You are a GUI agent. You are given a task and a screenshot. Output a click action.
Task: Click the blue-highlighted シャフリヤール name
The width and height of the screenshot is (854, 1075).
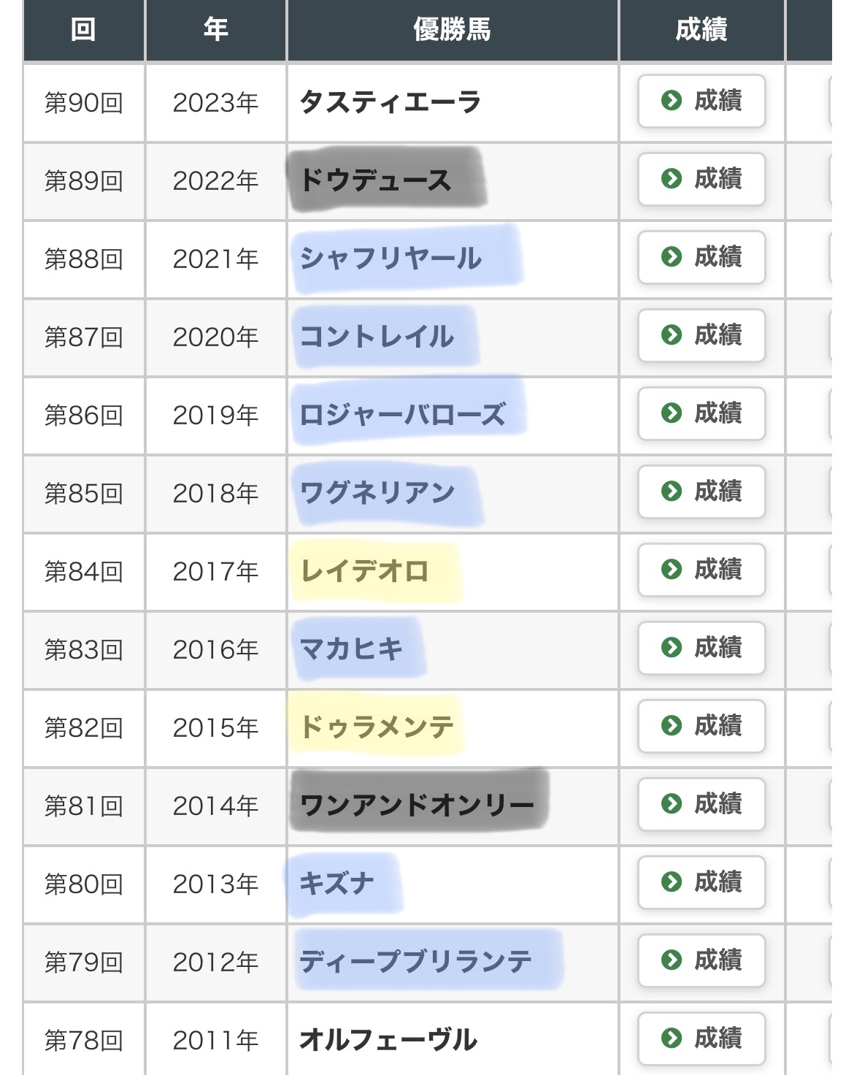click(391, 259)
